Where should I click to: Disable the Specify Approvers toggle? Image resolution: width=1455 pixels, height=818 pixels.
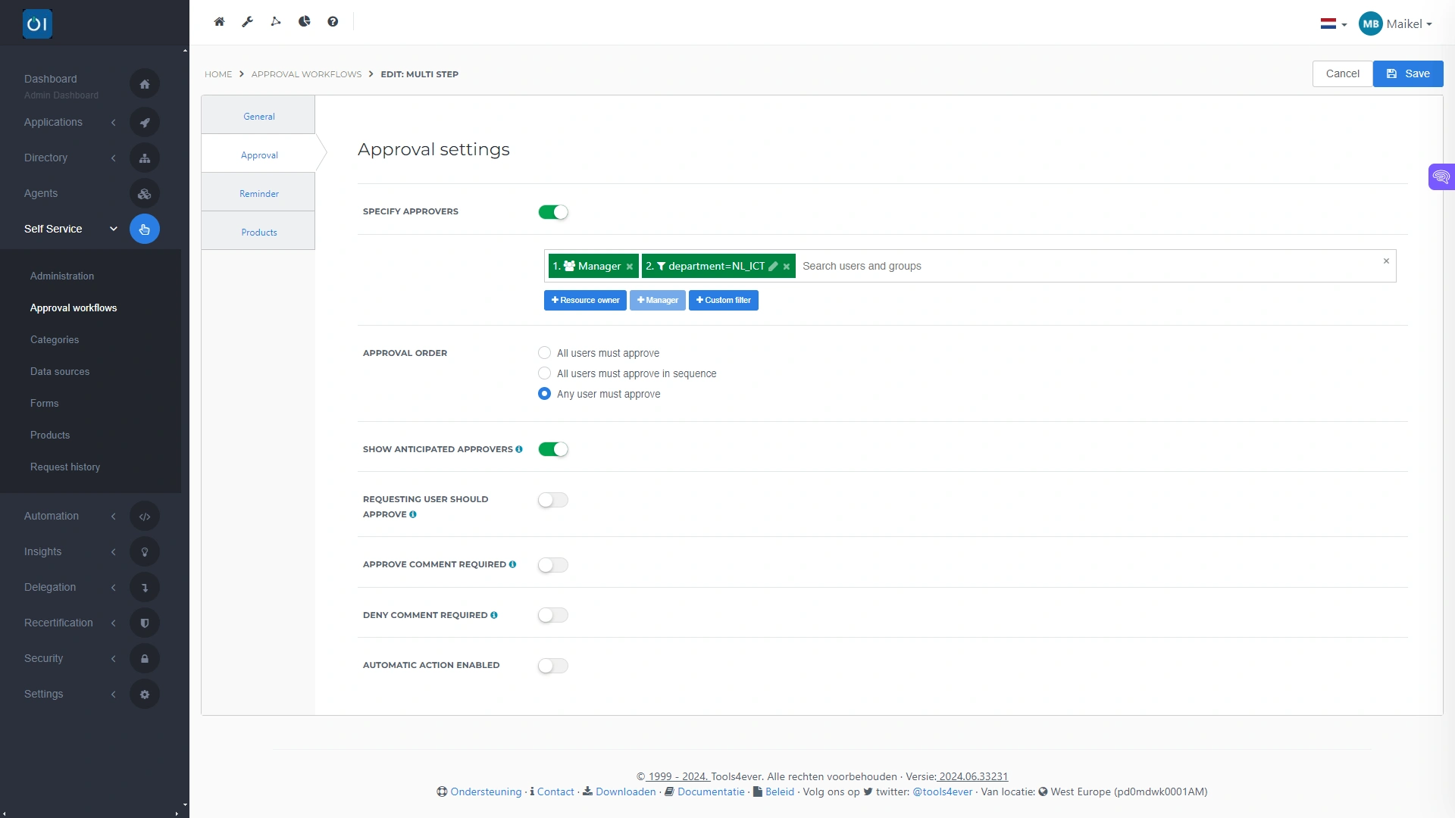pos(553,212)
